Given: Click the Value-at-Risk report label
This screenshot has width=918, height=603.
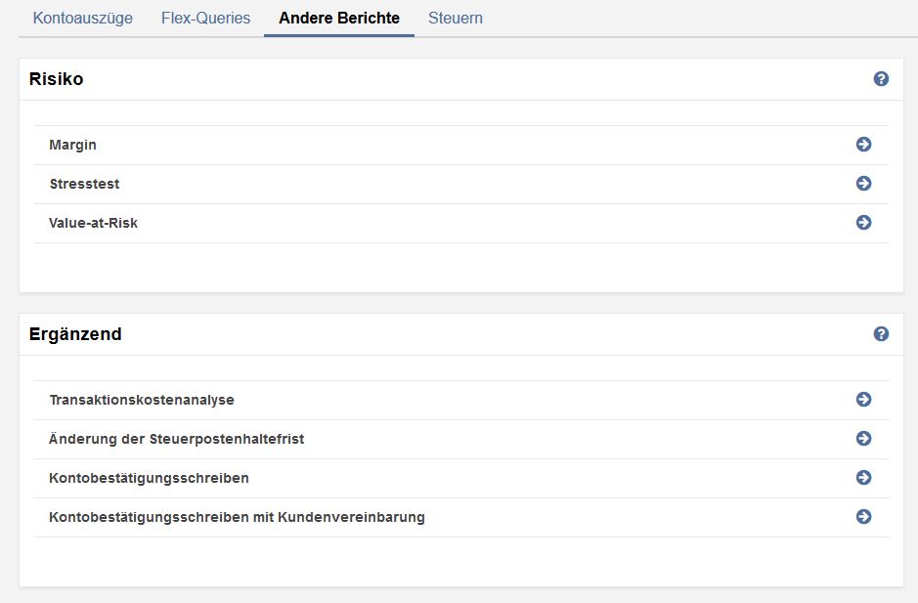Looking at the screenshot, I should pos(93,223).
